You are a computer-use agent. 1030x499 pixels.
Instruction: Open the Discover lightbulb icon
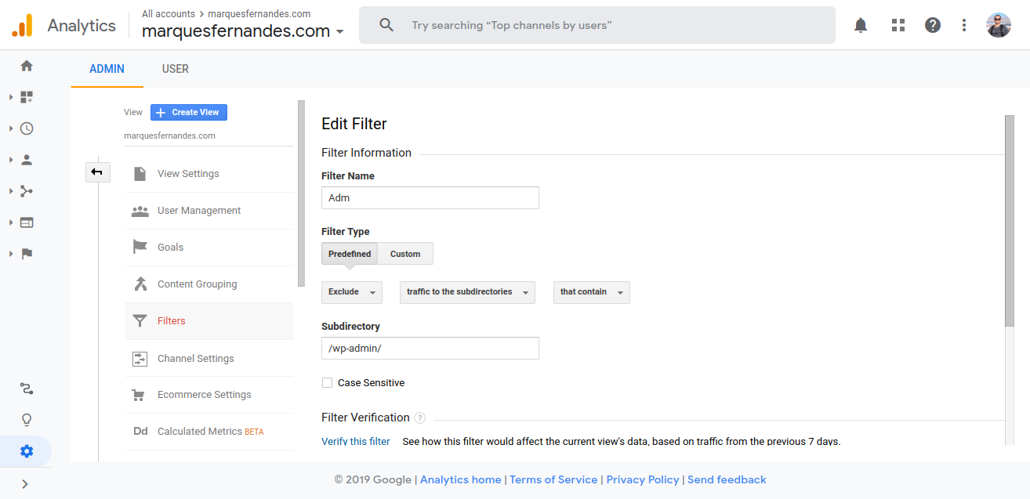pyautogui.click(x=27, y=420)
